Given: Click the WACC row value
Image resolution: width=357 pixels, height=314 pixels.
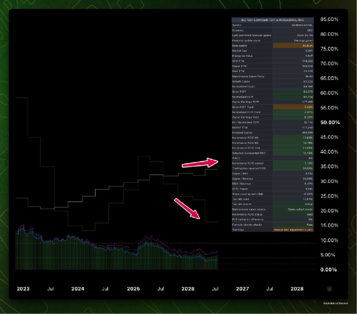Looking at the screenshot, I should pyautogui.click(x=293, y=158).
